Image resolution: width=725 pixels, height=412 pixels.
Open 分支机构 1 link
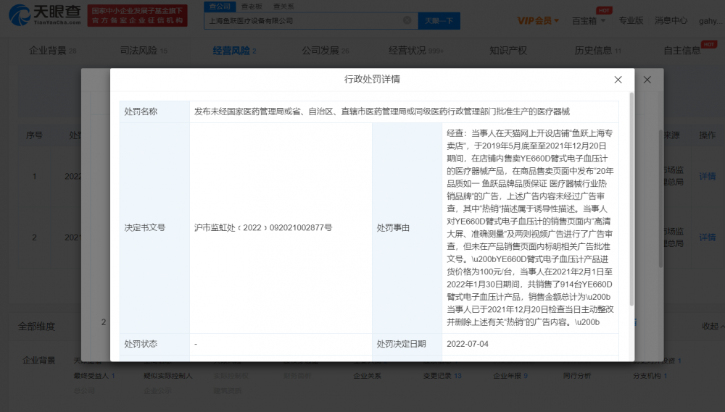coord(650,376)
